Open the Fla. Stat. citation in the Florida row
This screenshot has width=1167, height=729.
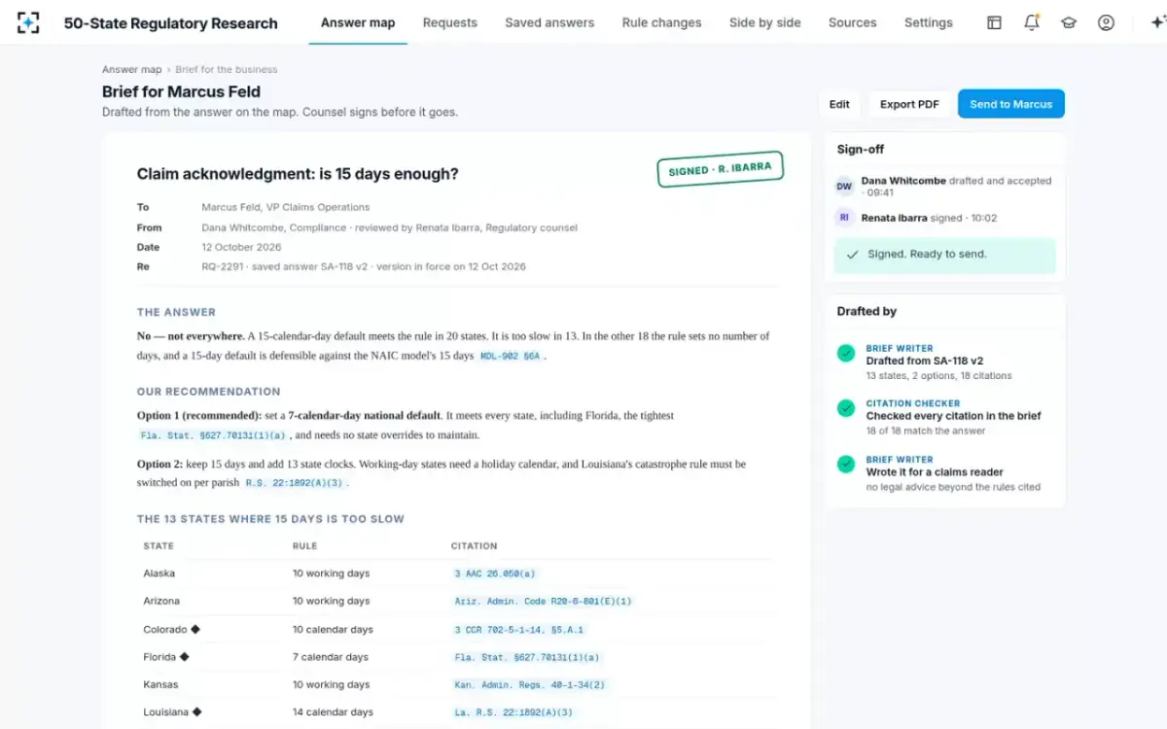[527, 658]
